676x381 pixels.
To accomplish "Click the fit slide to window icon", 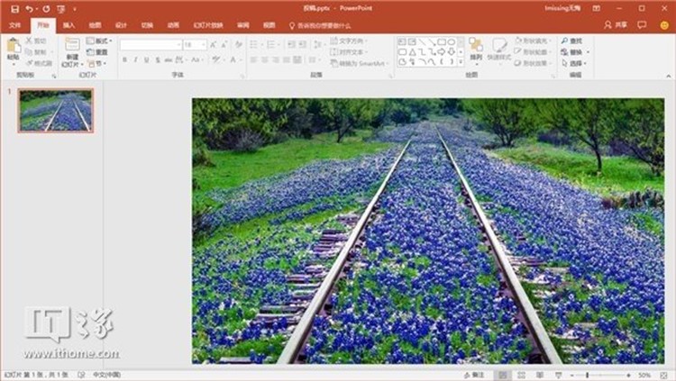I will coord(662,374).
